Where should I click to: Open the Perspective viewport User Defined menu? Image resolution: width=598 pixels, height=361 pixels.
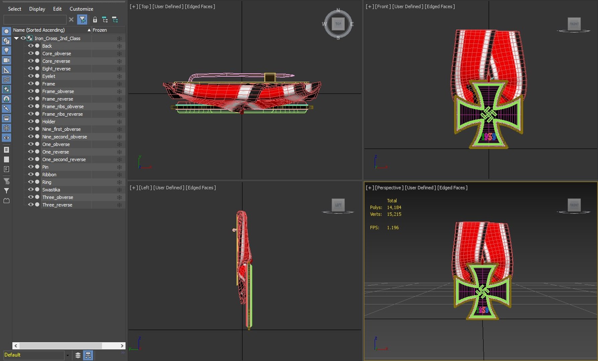point(420,188)
